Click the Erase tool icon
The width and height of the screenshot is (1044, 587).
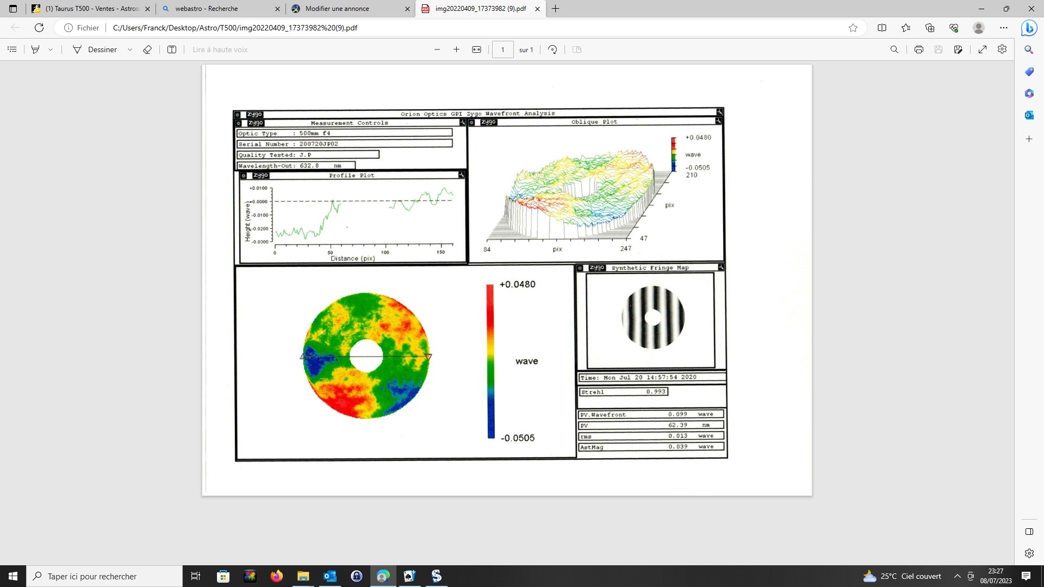[147, 49]
